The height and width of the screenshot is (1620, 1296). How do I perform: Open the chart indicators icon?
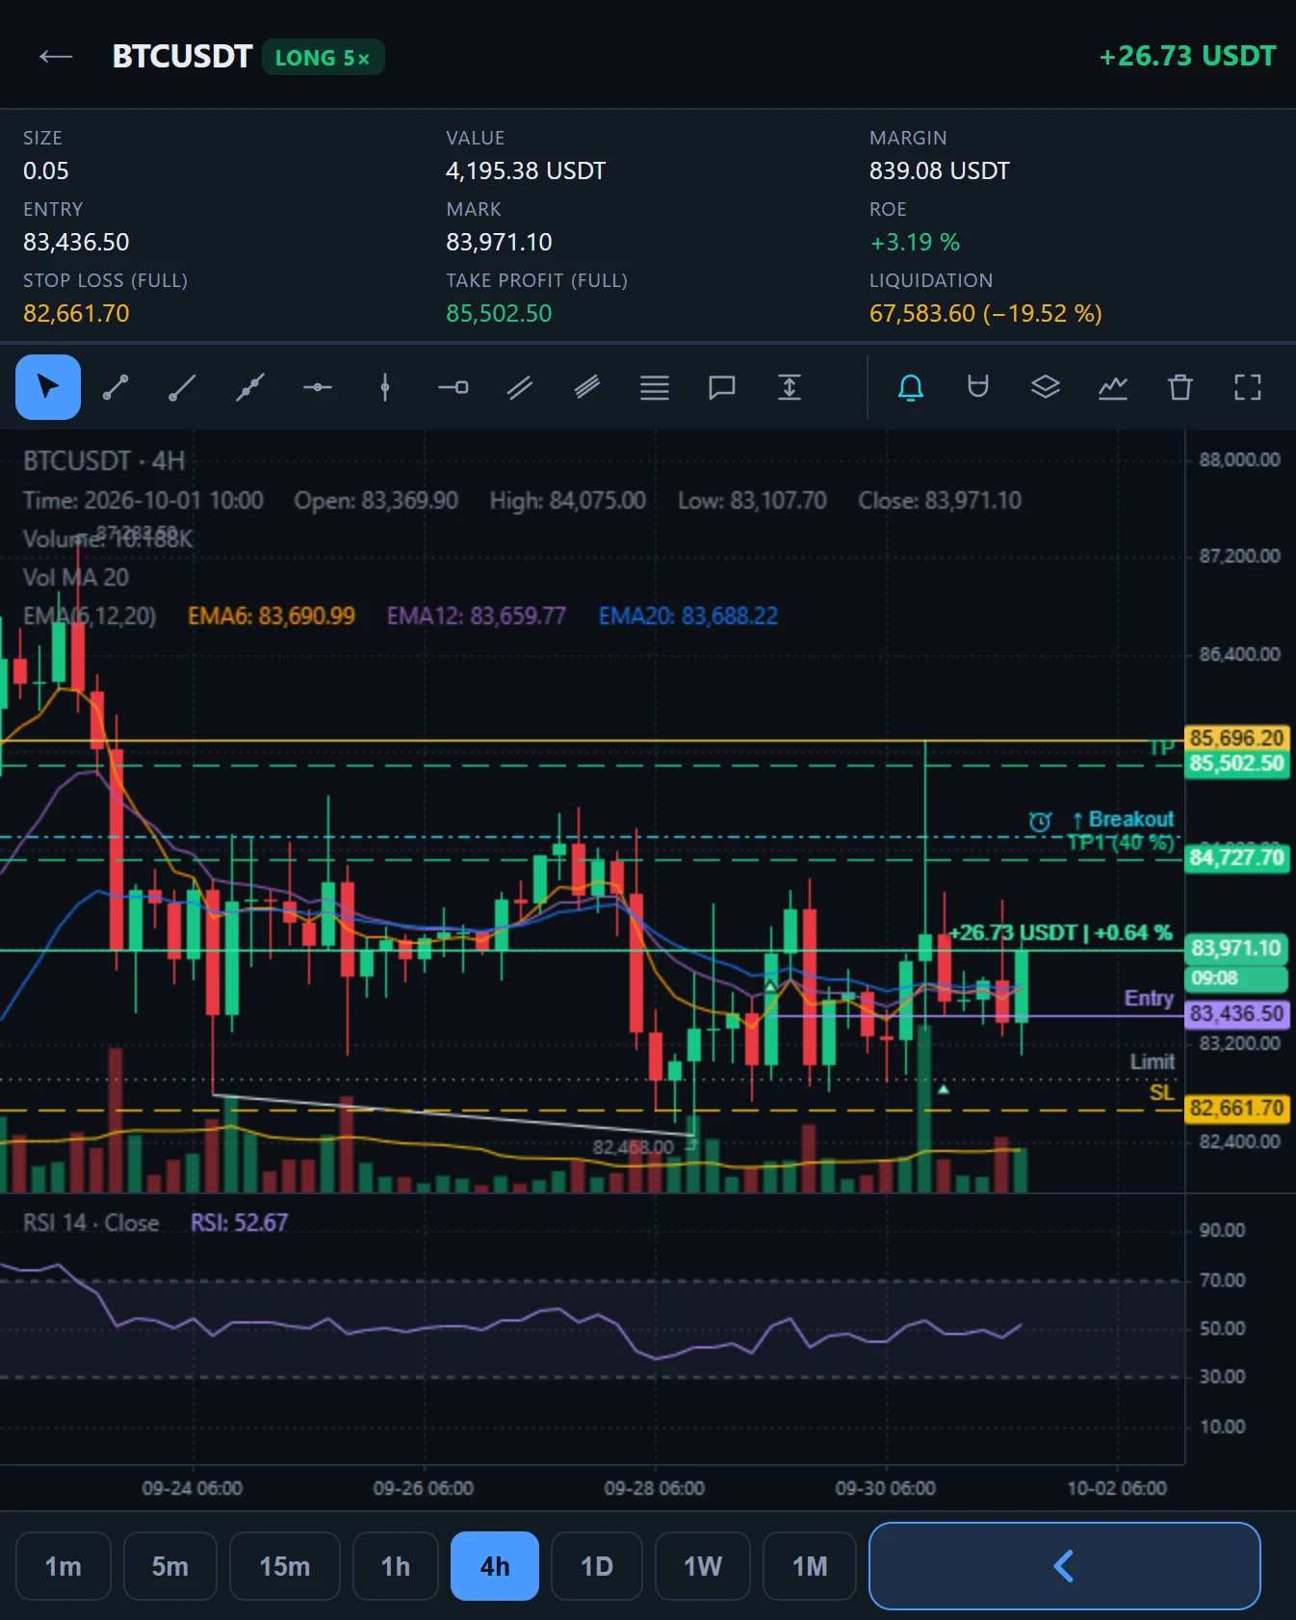(x=1113, y=387)
